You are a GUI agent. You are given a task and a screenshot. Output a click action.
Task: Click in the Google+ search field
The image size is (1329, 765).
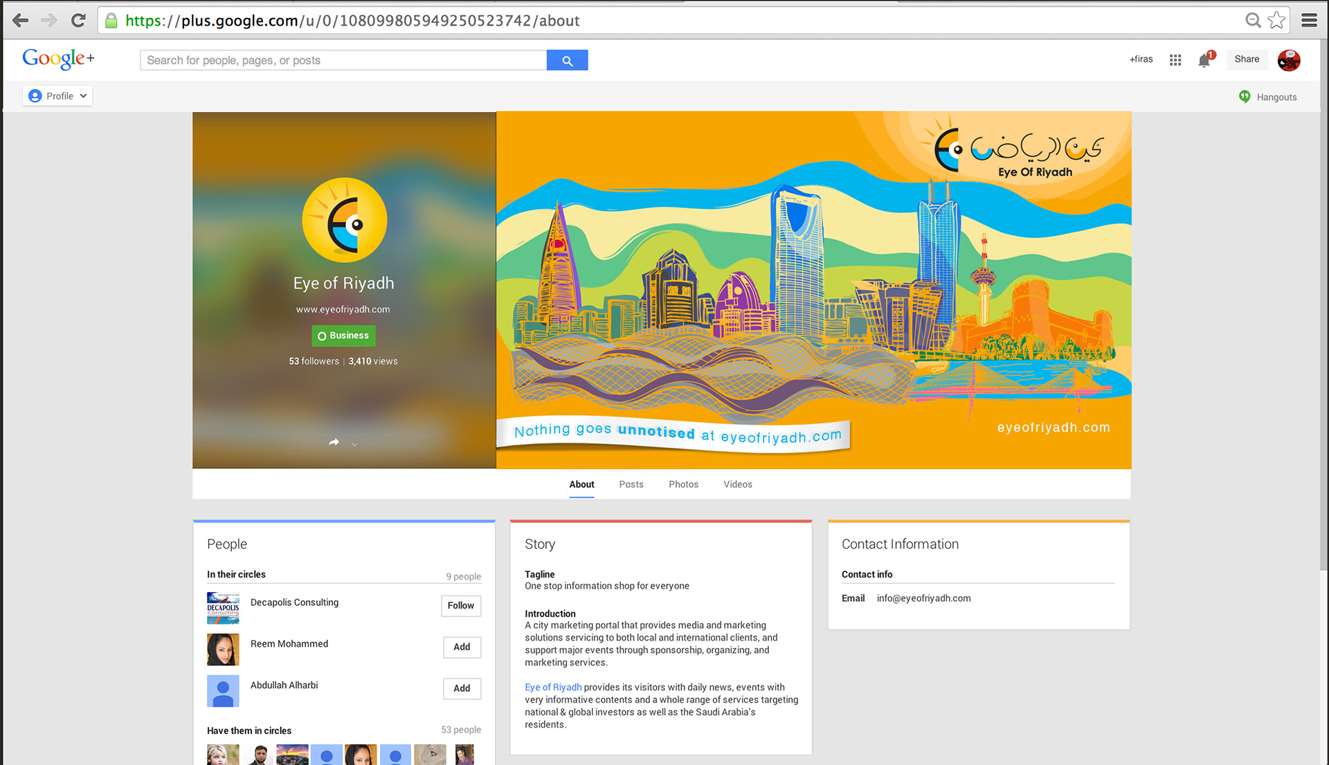[x=343, y=60]
